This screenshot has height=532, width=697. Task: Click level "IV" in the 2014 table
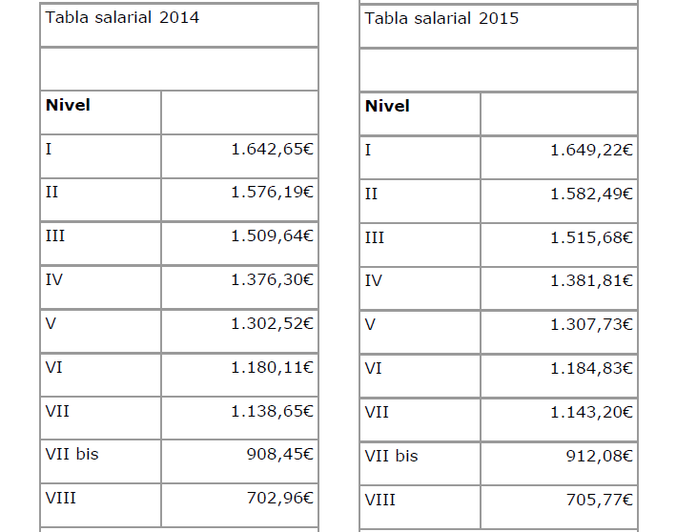pos(54,279)
